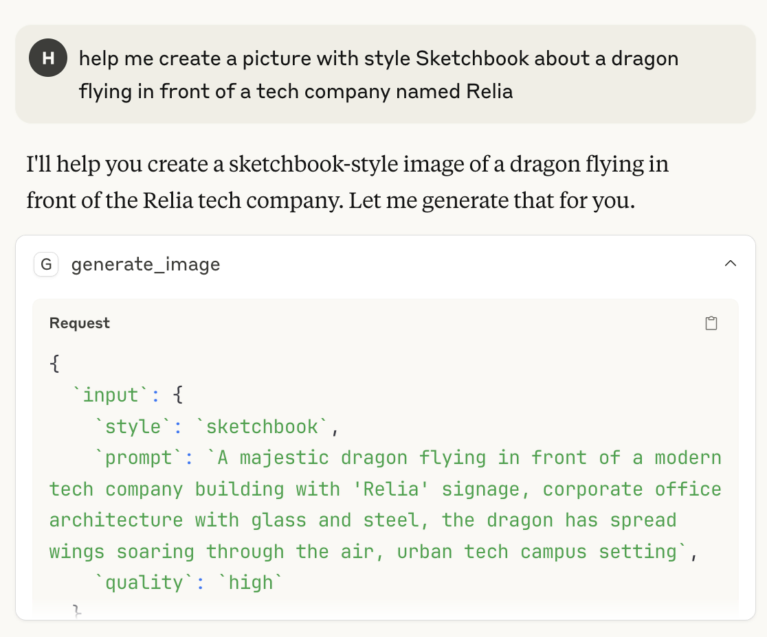Click the `quality` key in the JSON
Screen dimensions: 767x637
click(144, 583)
